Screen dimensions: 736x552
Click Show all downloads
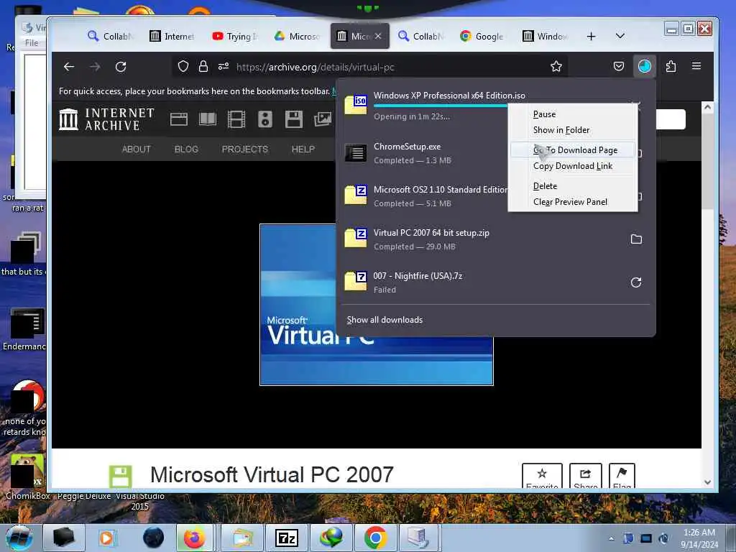(385, 320)
